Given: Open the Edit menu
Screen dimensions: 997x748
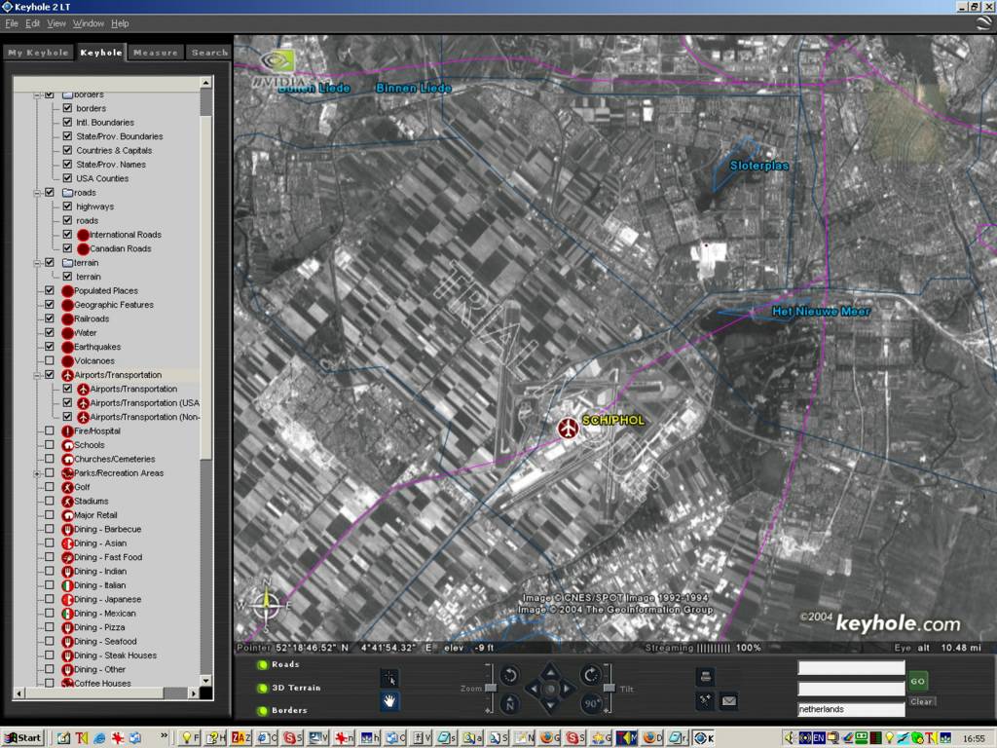Looking at the screenshot, I should click(x=32, y=23).
